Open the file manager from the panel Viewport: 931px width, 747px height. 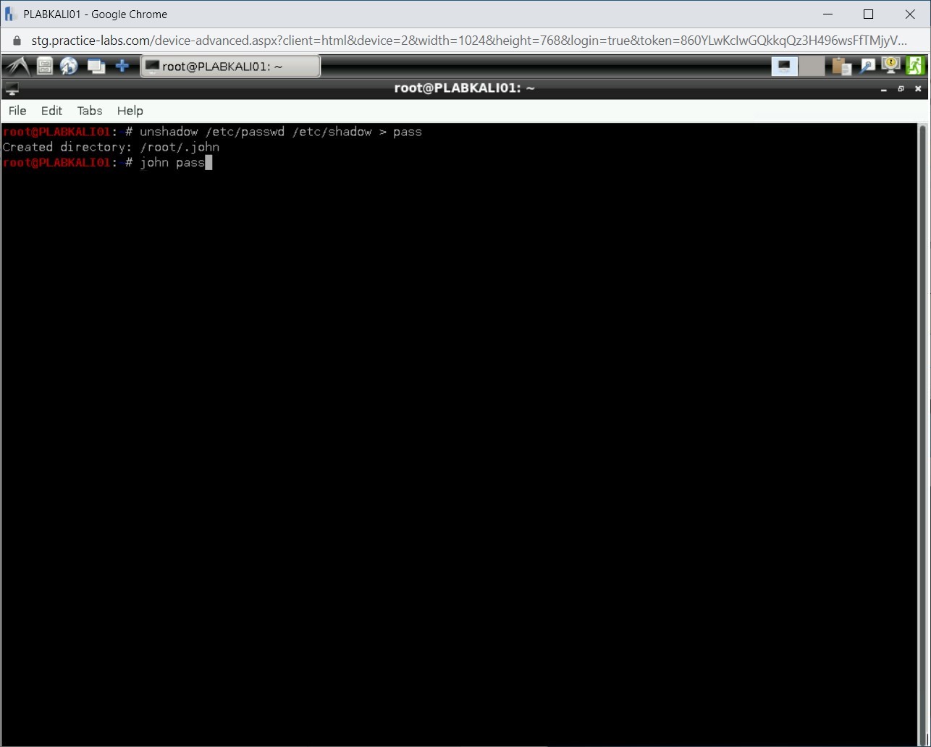click(x=43, y=66)
